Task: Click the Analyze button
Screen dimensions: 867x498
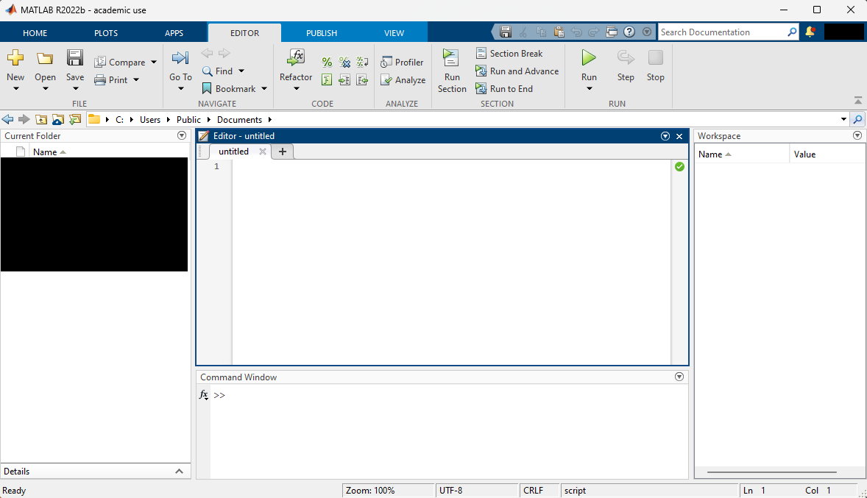Action: 403,80
